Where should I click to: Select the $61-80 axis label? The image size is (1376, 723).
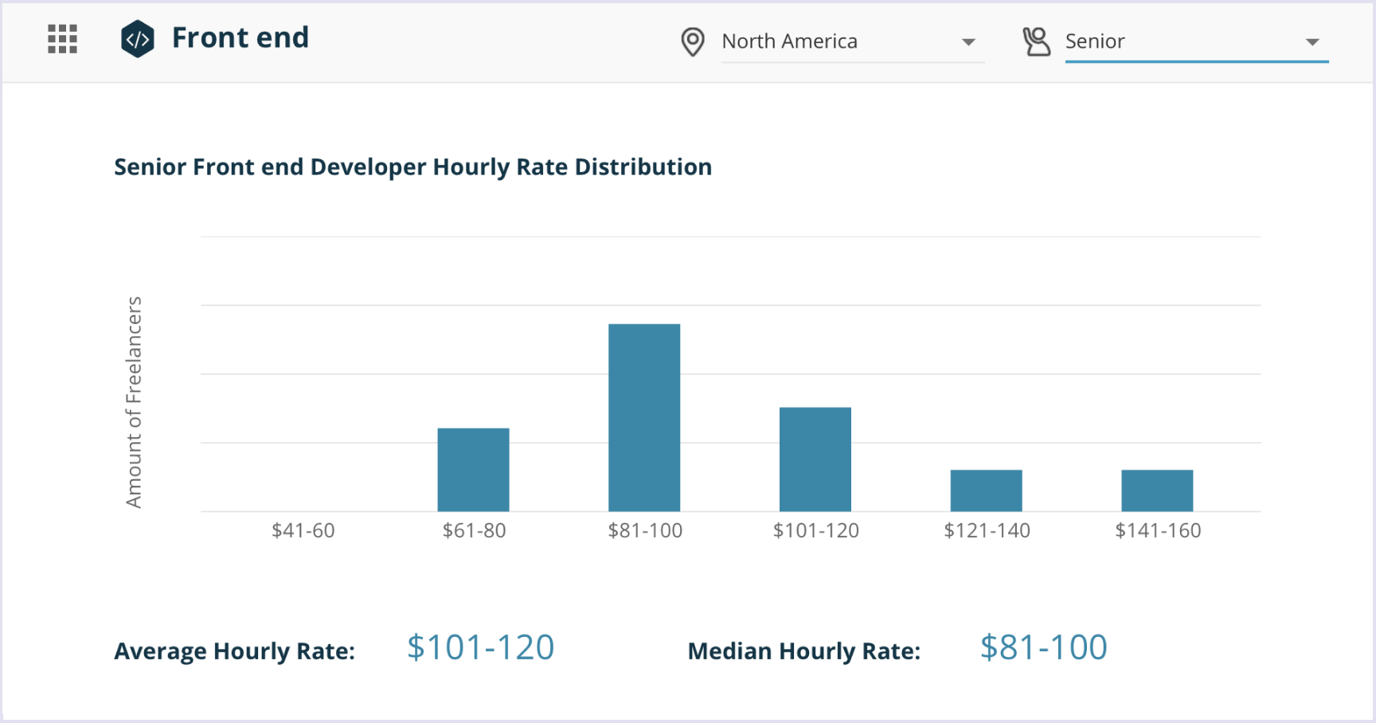coord(473,530)
